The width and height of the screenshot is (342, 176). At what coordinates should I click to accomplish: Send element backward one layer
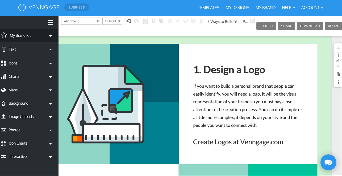(x=185, y=21)
